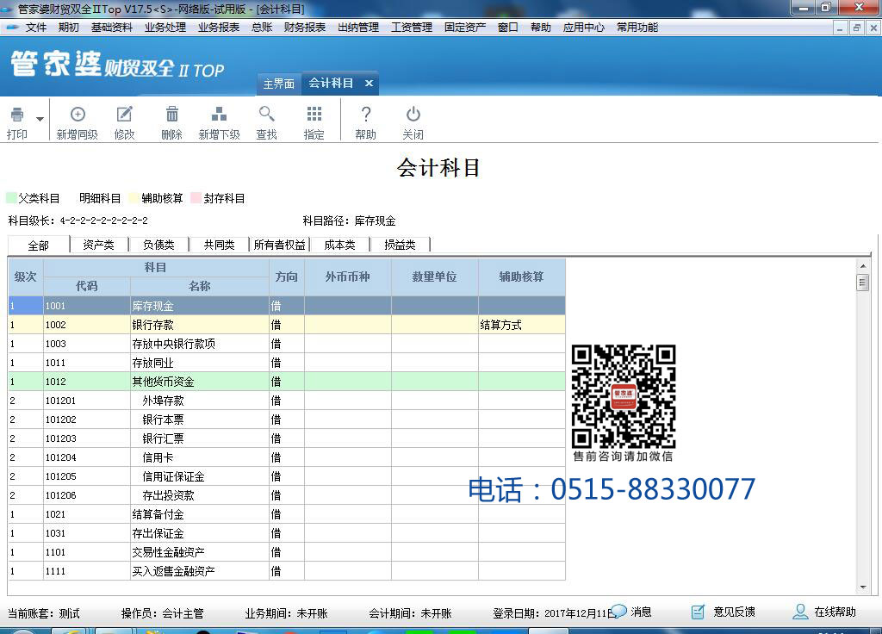882x634 pixels.
Task: Click the 辅助核算 yellow legend swatch
Action: point(134,198)
